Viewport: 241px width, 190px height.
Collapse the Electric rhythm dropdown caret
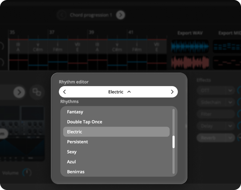click(x=129, y=92)
